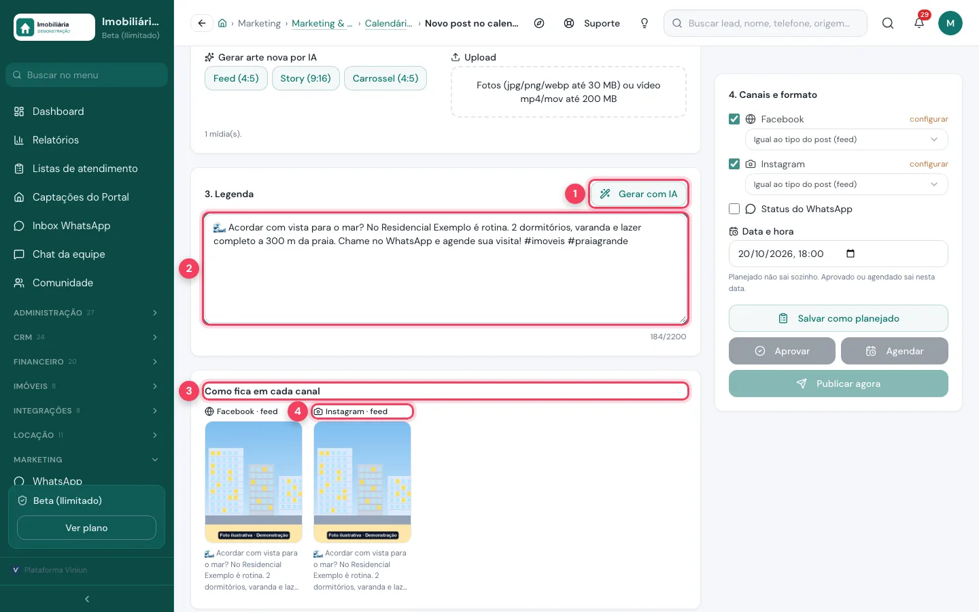Collapse the MARKETING section

click(x=87, y=460)
